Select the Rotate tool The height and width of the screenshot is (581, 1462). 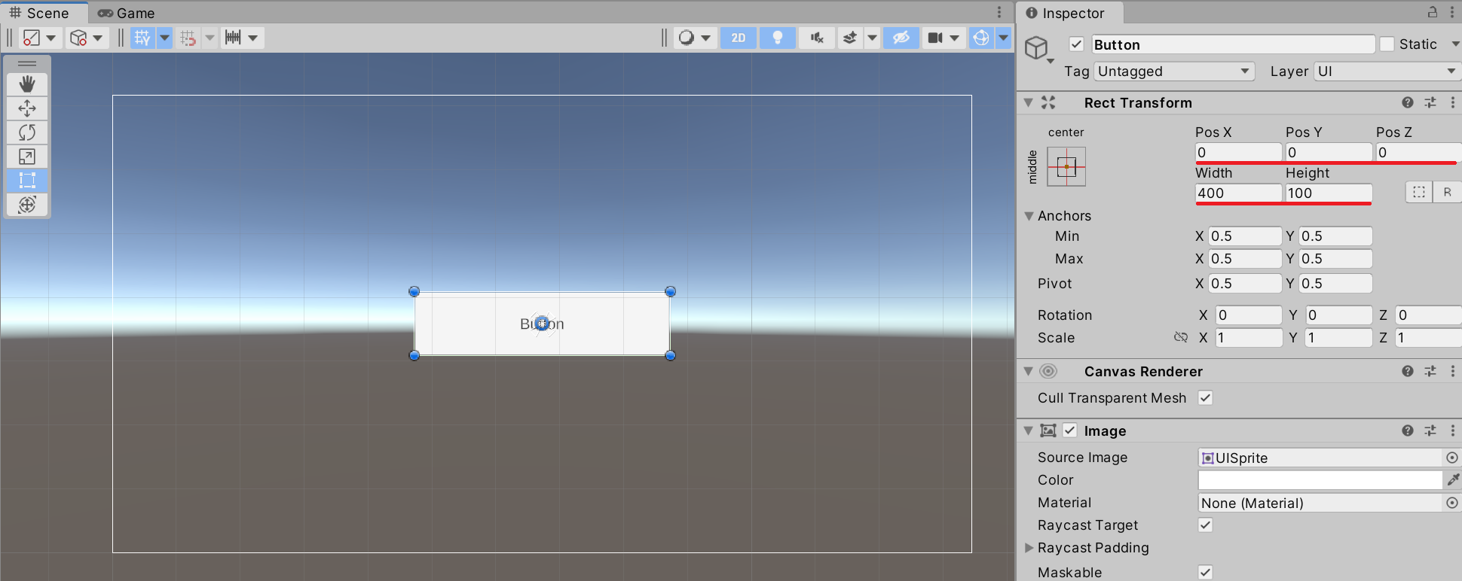(27, 132)
